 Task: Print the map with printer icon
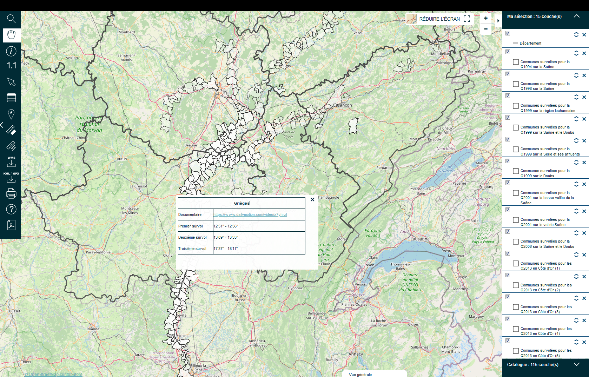[x=11, y=193]
